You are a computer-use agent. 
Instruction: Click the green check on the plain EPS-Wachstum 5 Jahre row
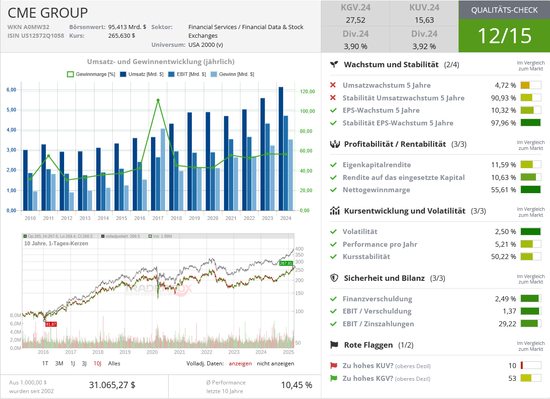(x=333, y=110)
